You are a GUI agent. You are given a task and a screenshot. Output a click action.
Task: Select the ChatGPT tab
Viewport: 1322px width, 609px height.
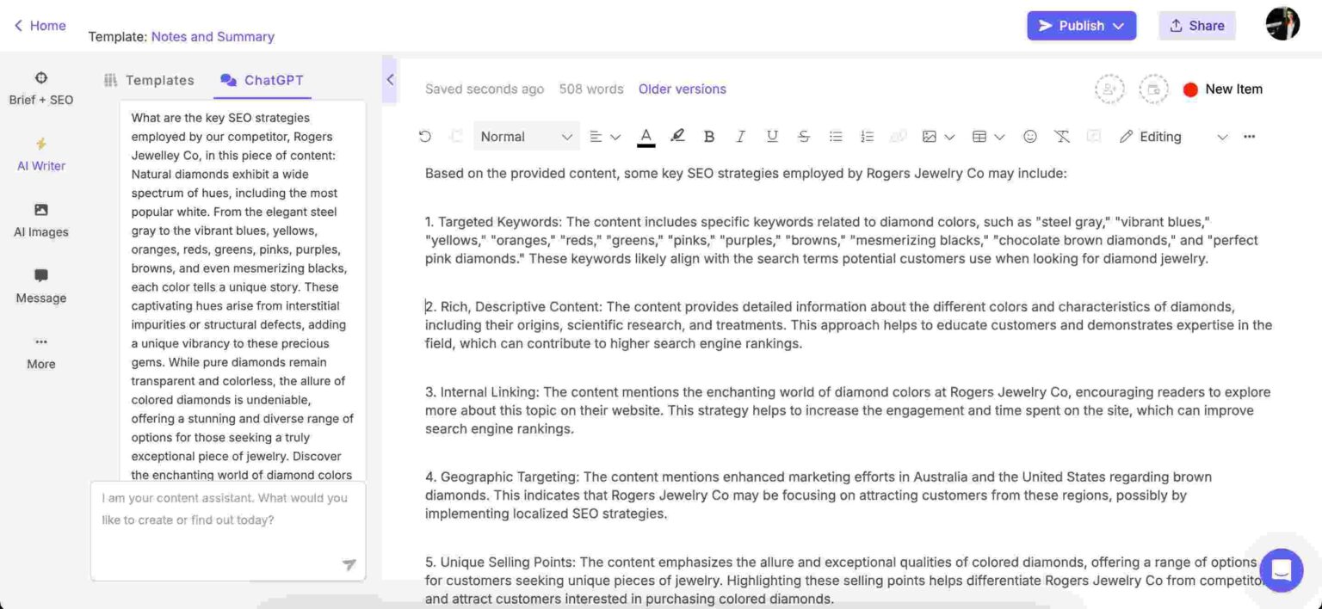pos(263,80)
